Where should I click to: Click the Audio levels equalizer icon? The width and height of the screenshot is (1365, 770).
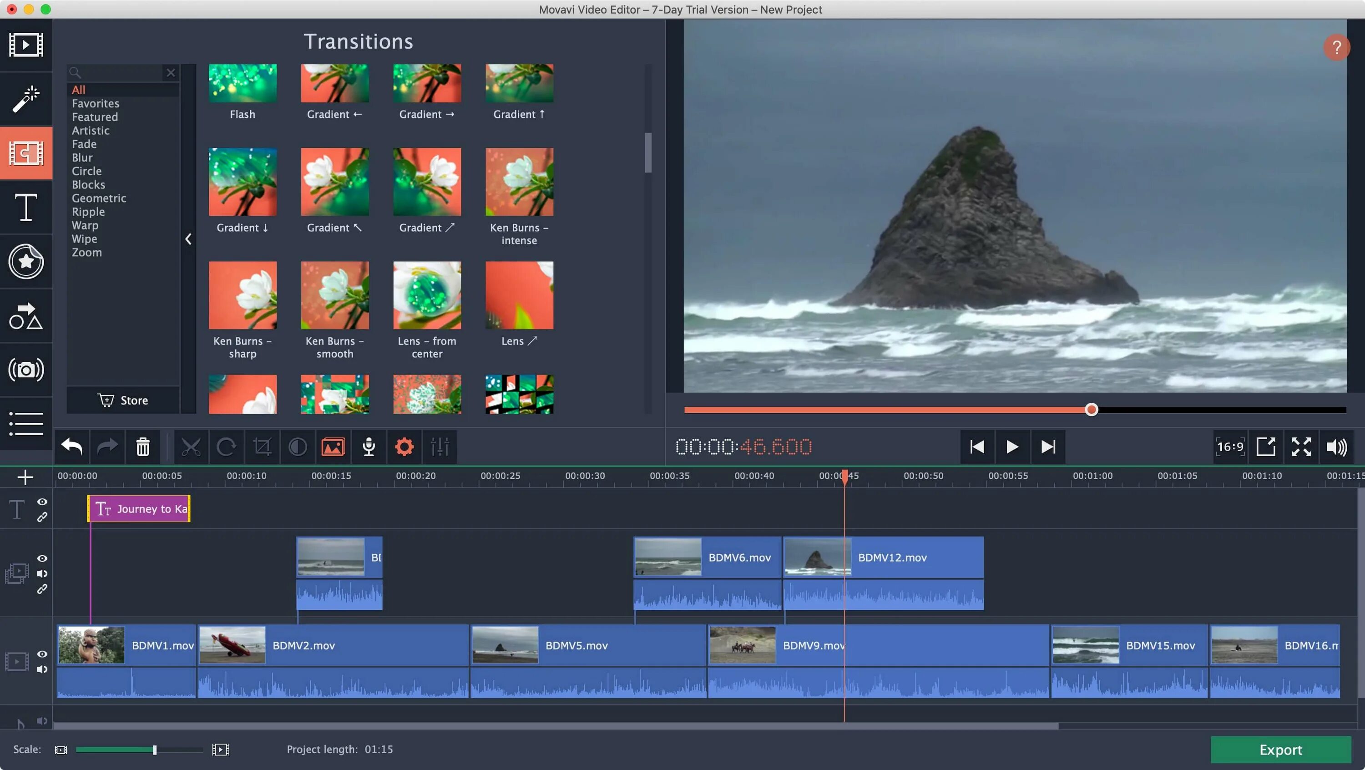coord(439,447)
